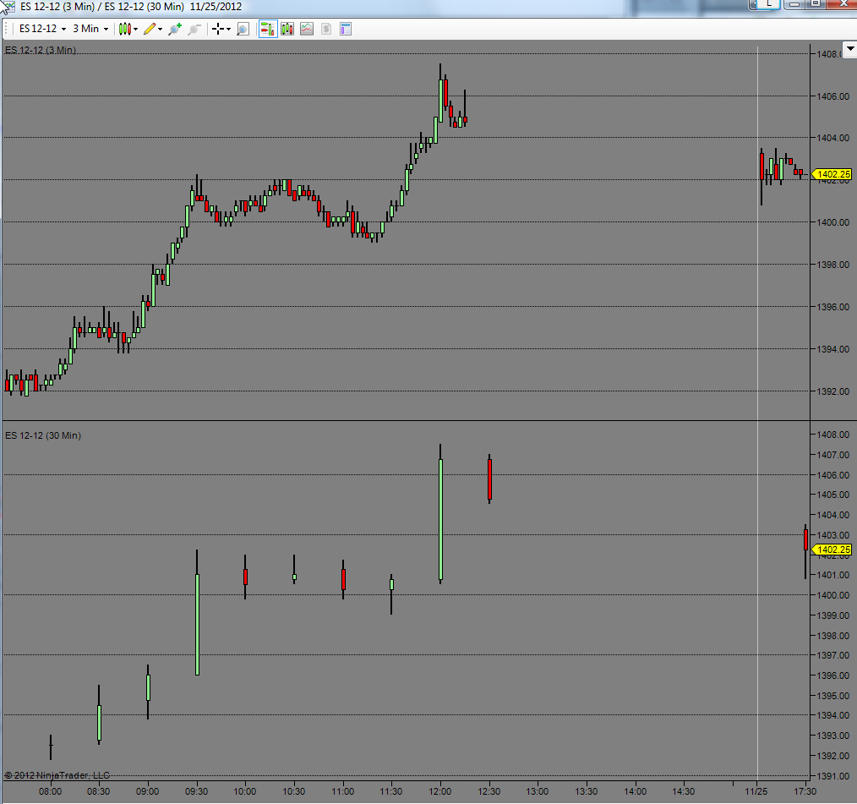Select the ES 12-12 (30 Min) panel label
857x804 pixels.
(x=43, y=435)
